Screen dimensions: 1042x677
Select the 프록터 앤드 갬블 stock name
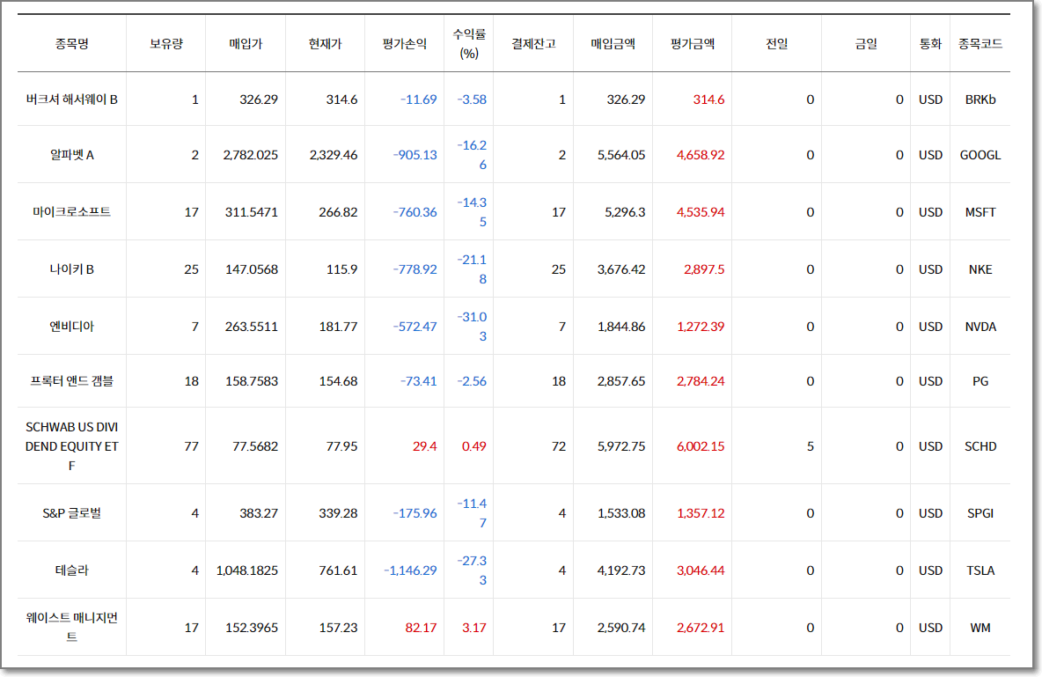72,381
